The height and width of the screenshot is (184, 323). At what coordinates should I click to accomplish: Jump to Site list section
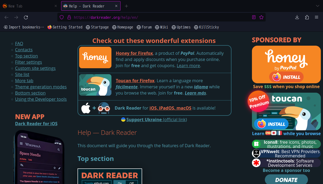22,74
